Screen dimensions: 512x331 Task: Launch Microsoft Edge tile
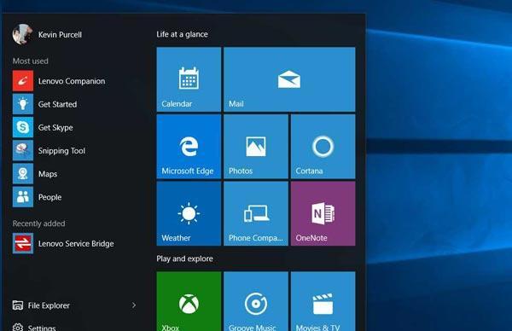189,147
